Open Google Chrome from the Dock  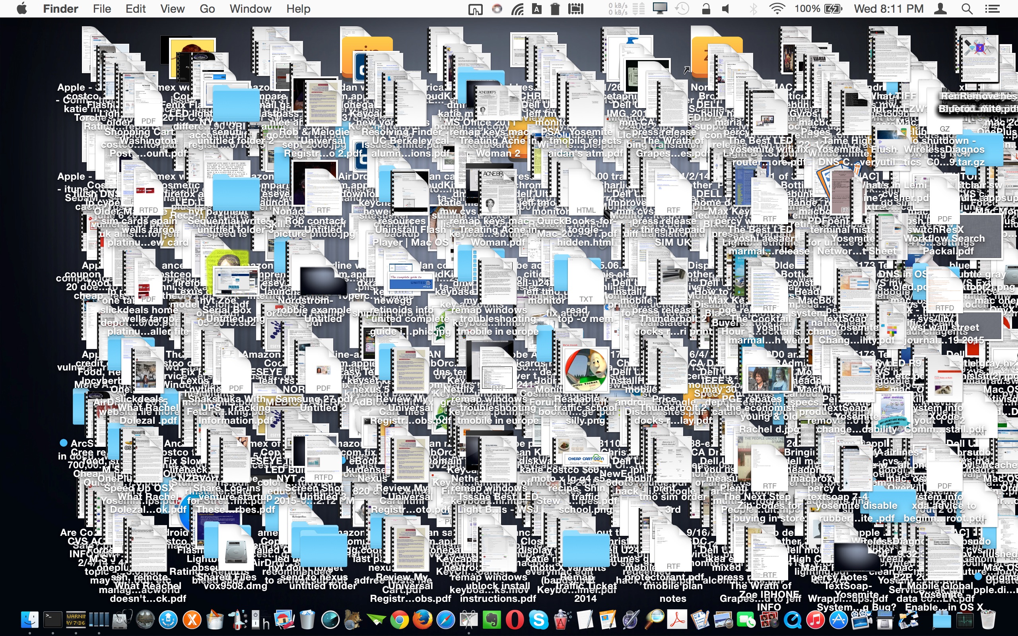coord(399,620)
